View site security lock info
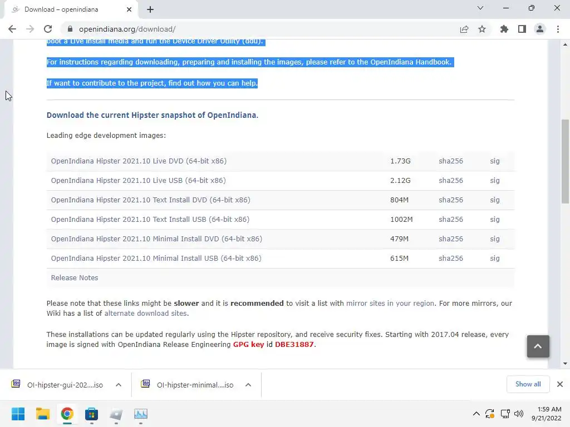The width and height of the screenshot is (570, 427). click(x=70, y=29)
